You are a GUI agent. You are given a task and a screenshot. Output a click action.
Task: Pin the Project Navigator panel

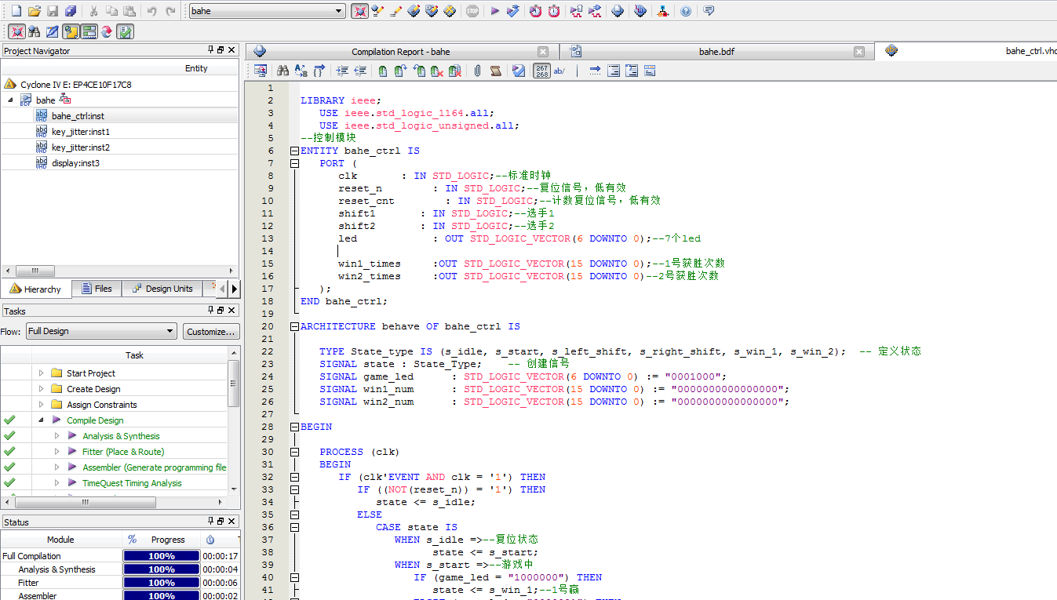pos(210,50)
